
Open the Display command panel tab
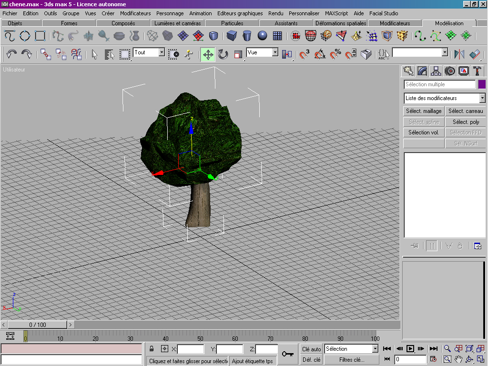464,71
